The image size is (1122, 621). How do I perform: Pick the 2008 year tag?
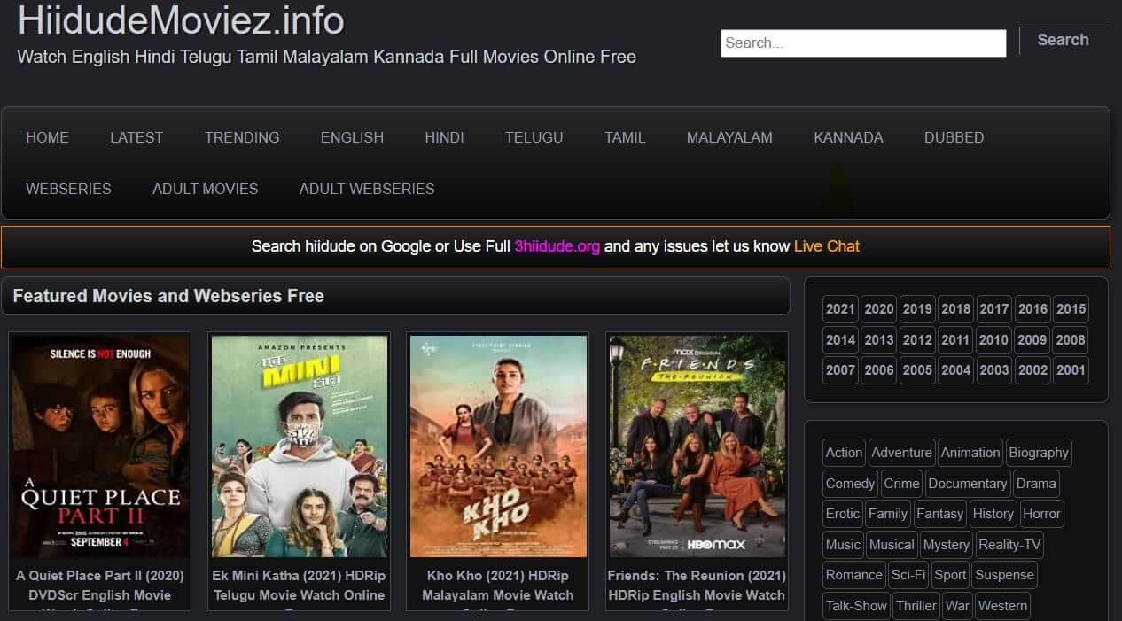(x=1071, y=340)
